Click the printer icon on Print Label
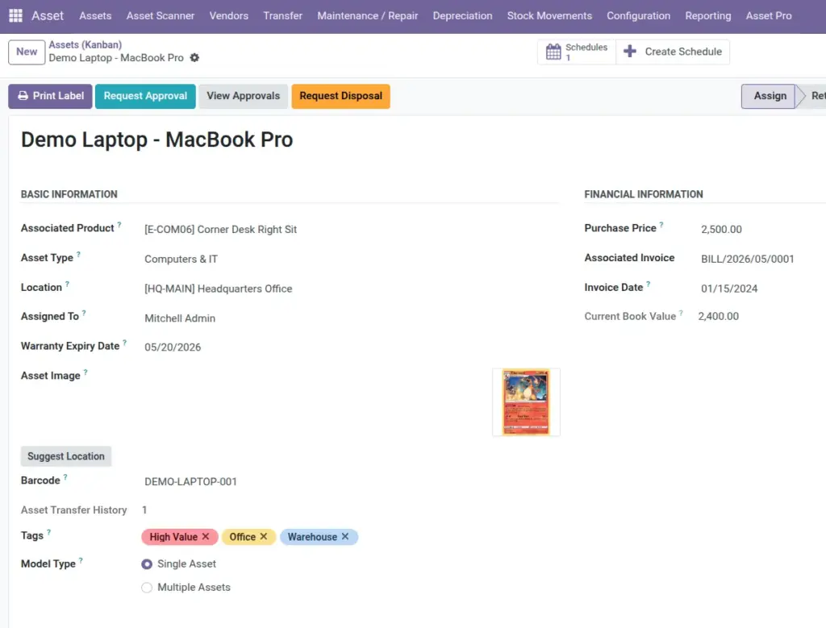The height and width of the screenshot is (628, 826). tap(23, 96)
